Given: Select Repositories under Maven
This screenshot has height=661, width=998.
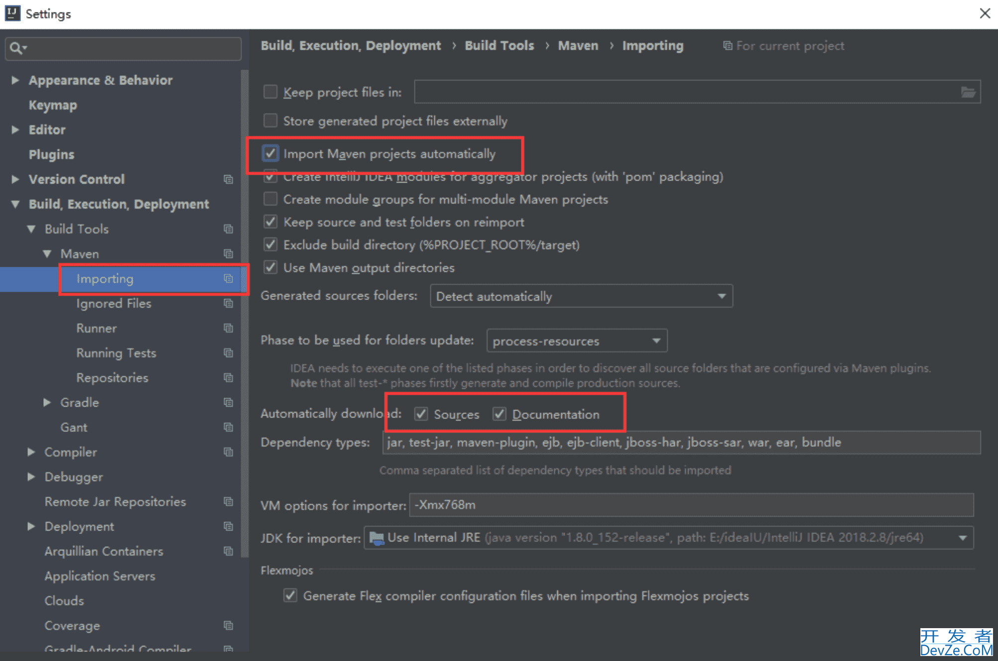Looking at the screenshot, I should pos(112,378).
